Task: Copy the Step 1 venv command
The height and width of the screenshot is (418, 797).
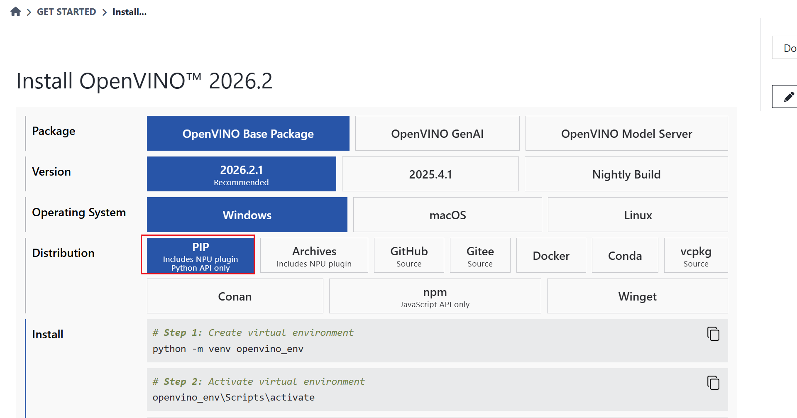Action: coord(713,334)
